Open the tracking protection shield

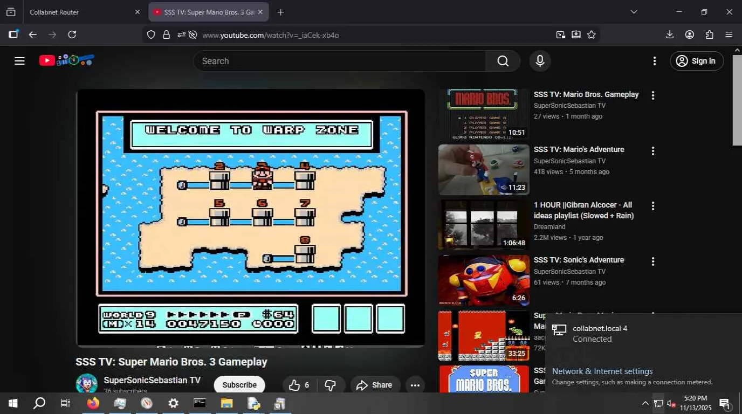[151, 35]
